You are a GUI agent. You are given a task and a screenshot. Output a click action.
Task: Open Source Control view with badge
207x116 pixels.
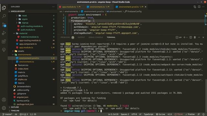(4, 24)
